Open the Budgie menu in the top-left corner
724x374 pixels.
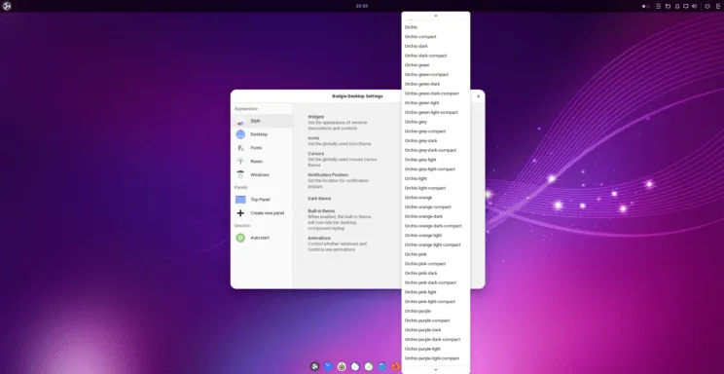click(x=7, y=6)
